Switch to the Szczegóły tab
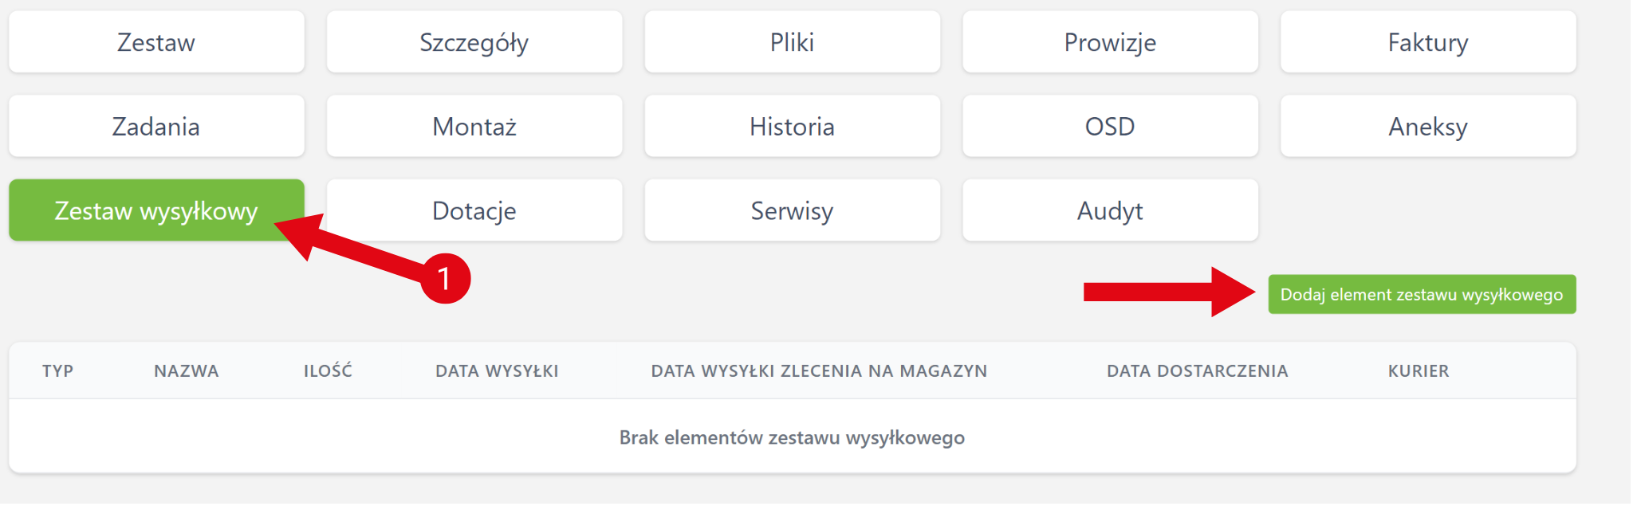The width and height of the screenshot is (1633, 506). [x=474, y=42]
